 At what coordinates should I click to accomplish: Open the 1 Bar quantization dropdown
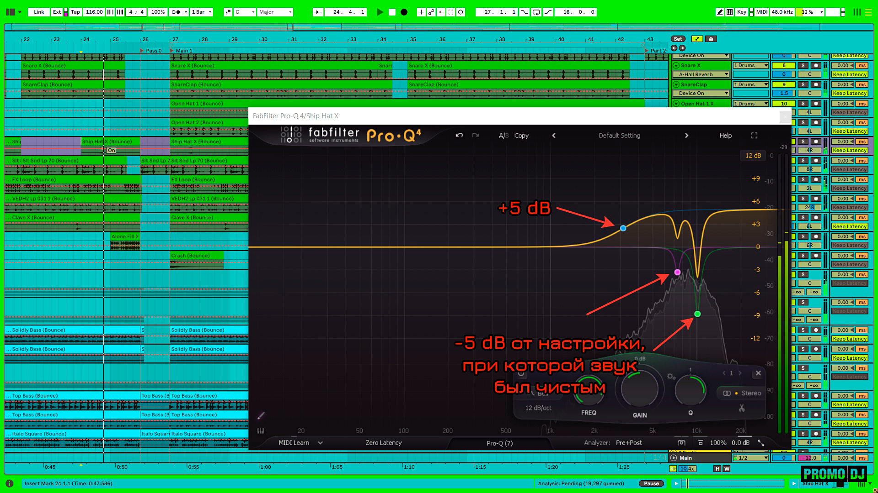tap(202, 12)
